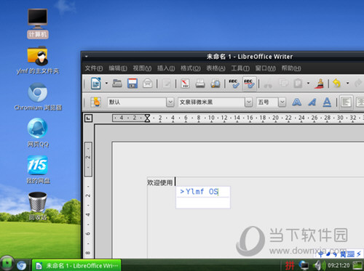Screen dimensions: 364x271
Task: Click the font size input field
Action: (267, 102)
